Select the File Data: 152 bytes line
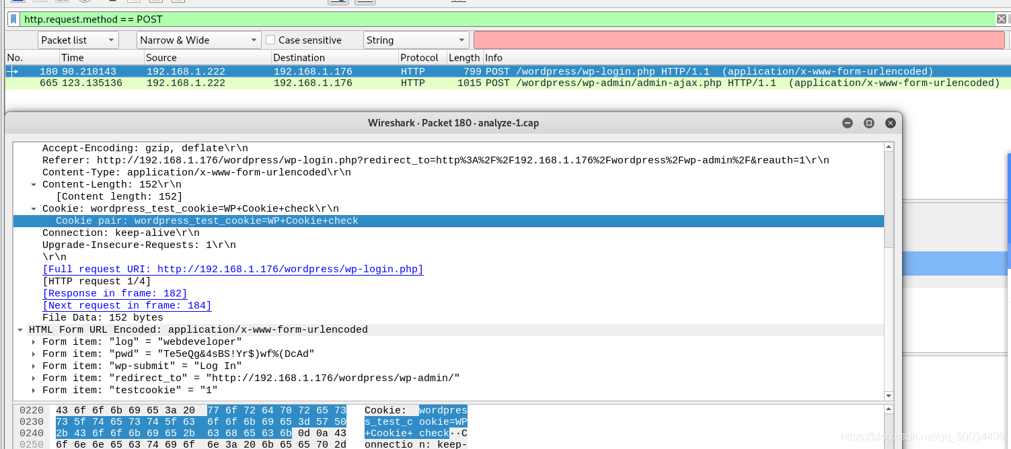Screen dimensions: 1011x449 (x=102, y=318)
